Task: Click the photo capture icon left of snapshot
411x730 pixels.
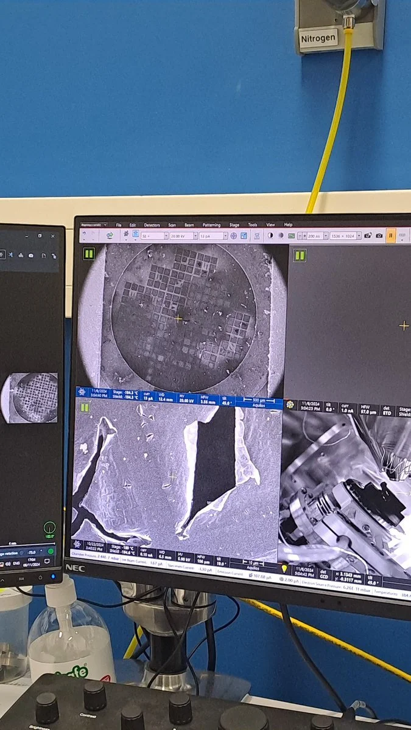Action: [368, 235]
